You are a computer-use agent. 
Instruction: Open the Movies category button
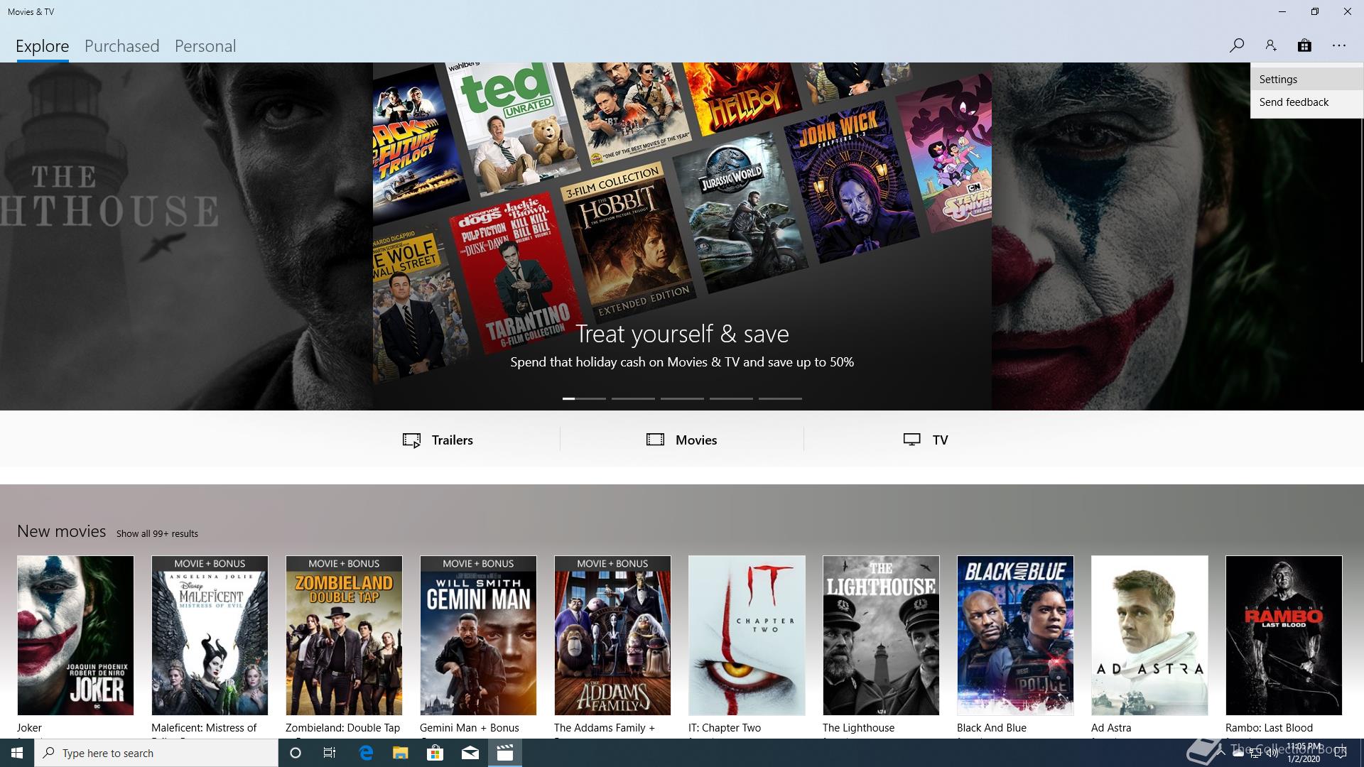point(682,440)
